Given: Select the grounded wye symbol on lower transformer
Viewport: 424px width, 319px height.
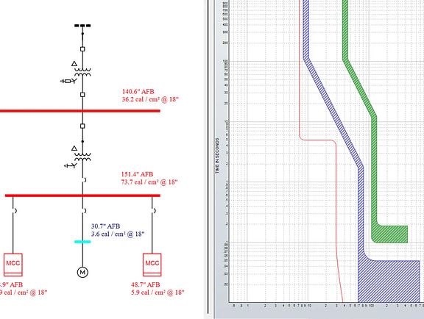Looking at the screenshot, I should coord(71,165).
